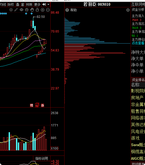Click the 点击查看 link
Viewport: 145px width, 165px height.
click(138, 43)
